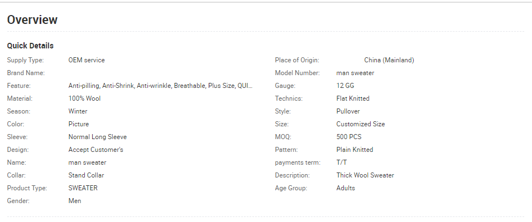Click the Customized Size value
The width and height of the screenshot is (532, 222).
tap(361, 124)
